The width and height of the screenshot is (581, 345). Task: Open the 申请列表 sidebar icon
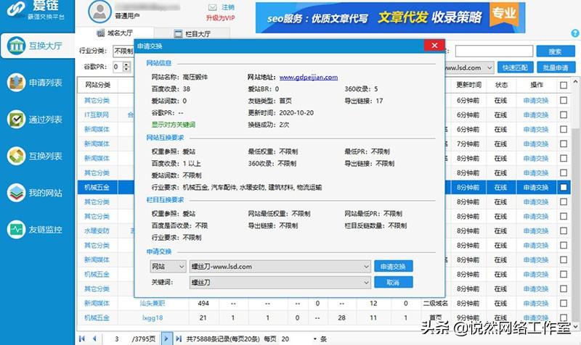point(16,82)
